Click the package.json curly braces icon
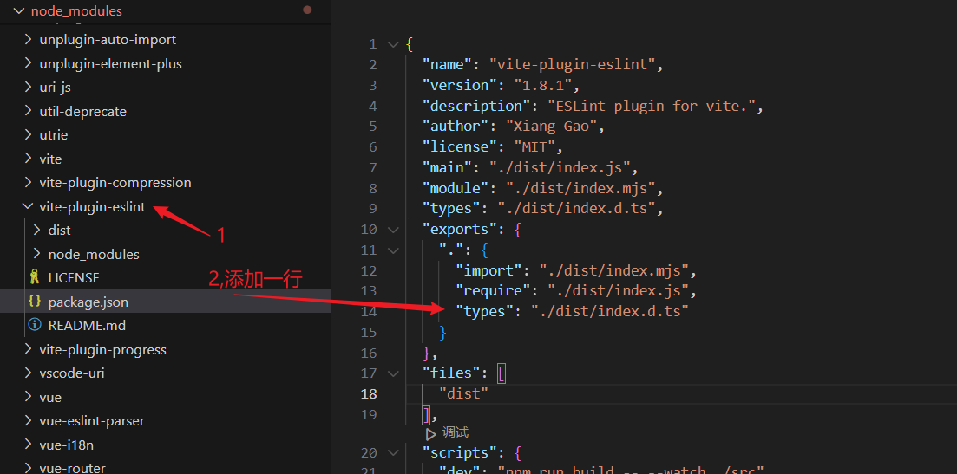Image resolution: width=957 pixels, height=474 pixels. coord(35,302)
